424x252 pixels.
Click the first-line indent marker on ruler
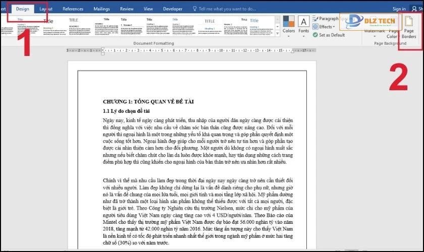point(103,49)
